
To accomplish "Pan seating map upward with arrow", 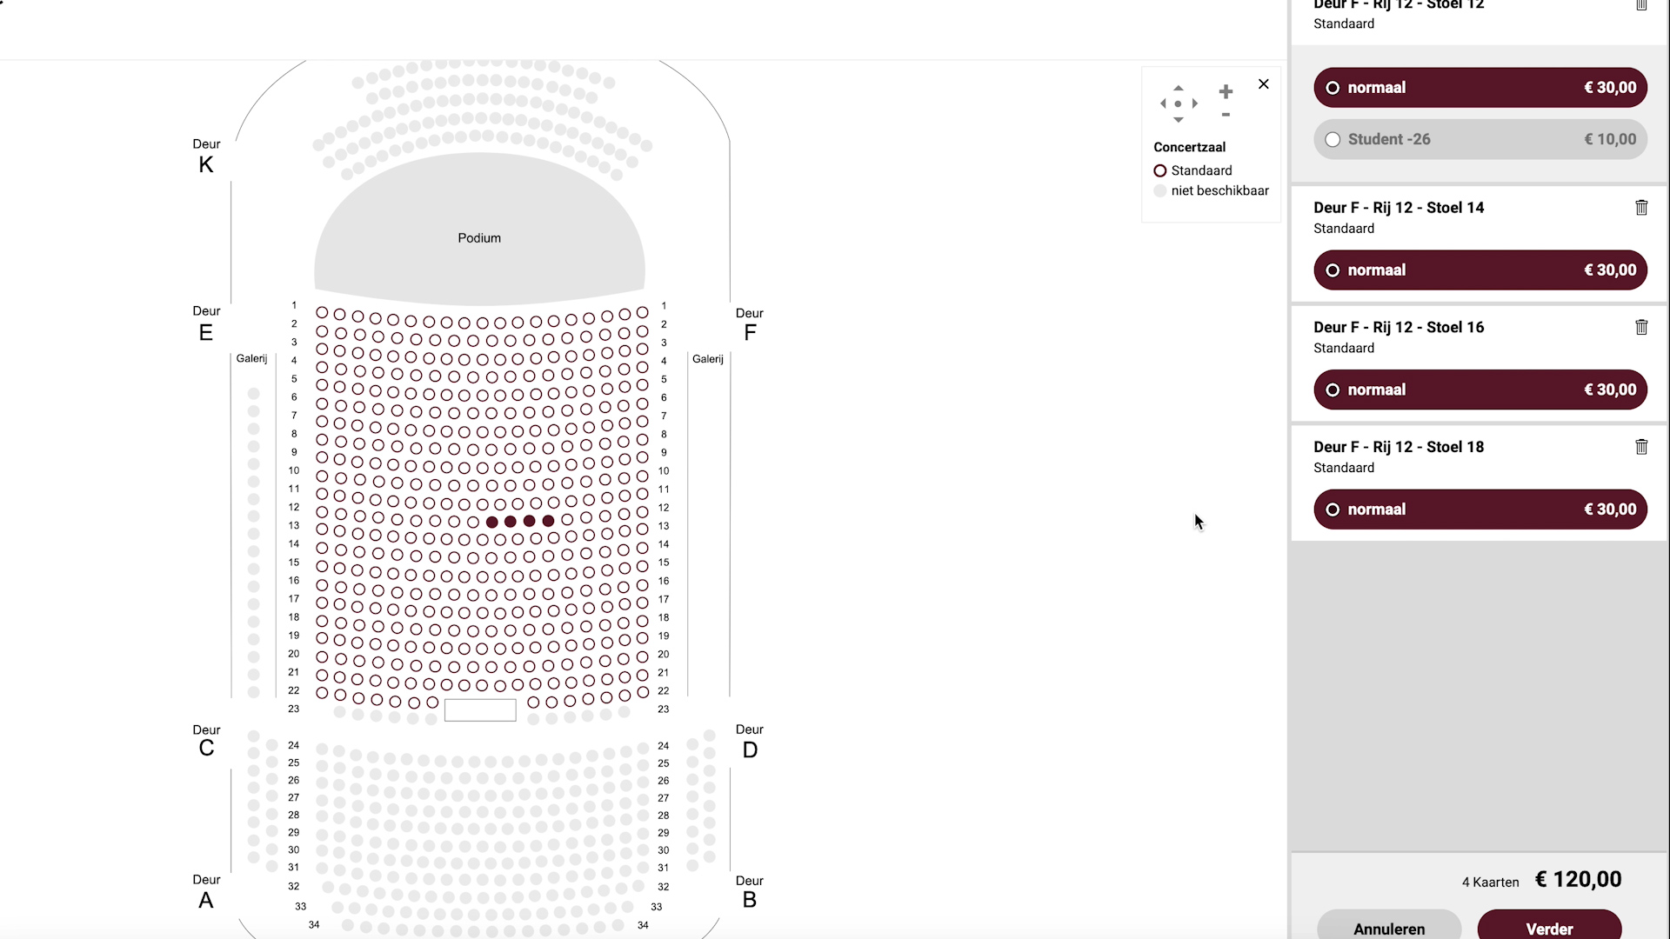I will pyautogui.click(x=1179, y=88).
